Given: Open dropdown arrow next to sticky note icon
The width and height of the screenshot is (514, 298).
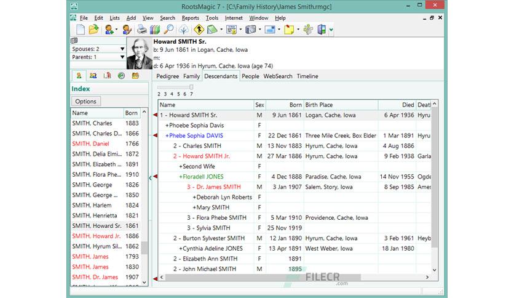Looking at the screenshot, I should (298, 30).
